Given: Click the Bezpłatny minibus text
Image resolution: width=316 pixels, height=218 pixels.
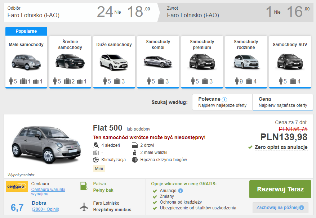Looking at the screenshot, I should [x=112, y=210].
